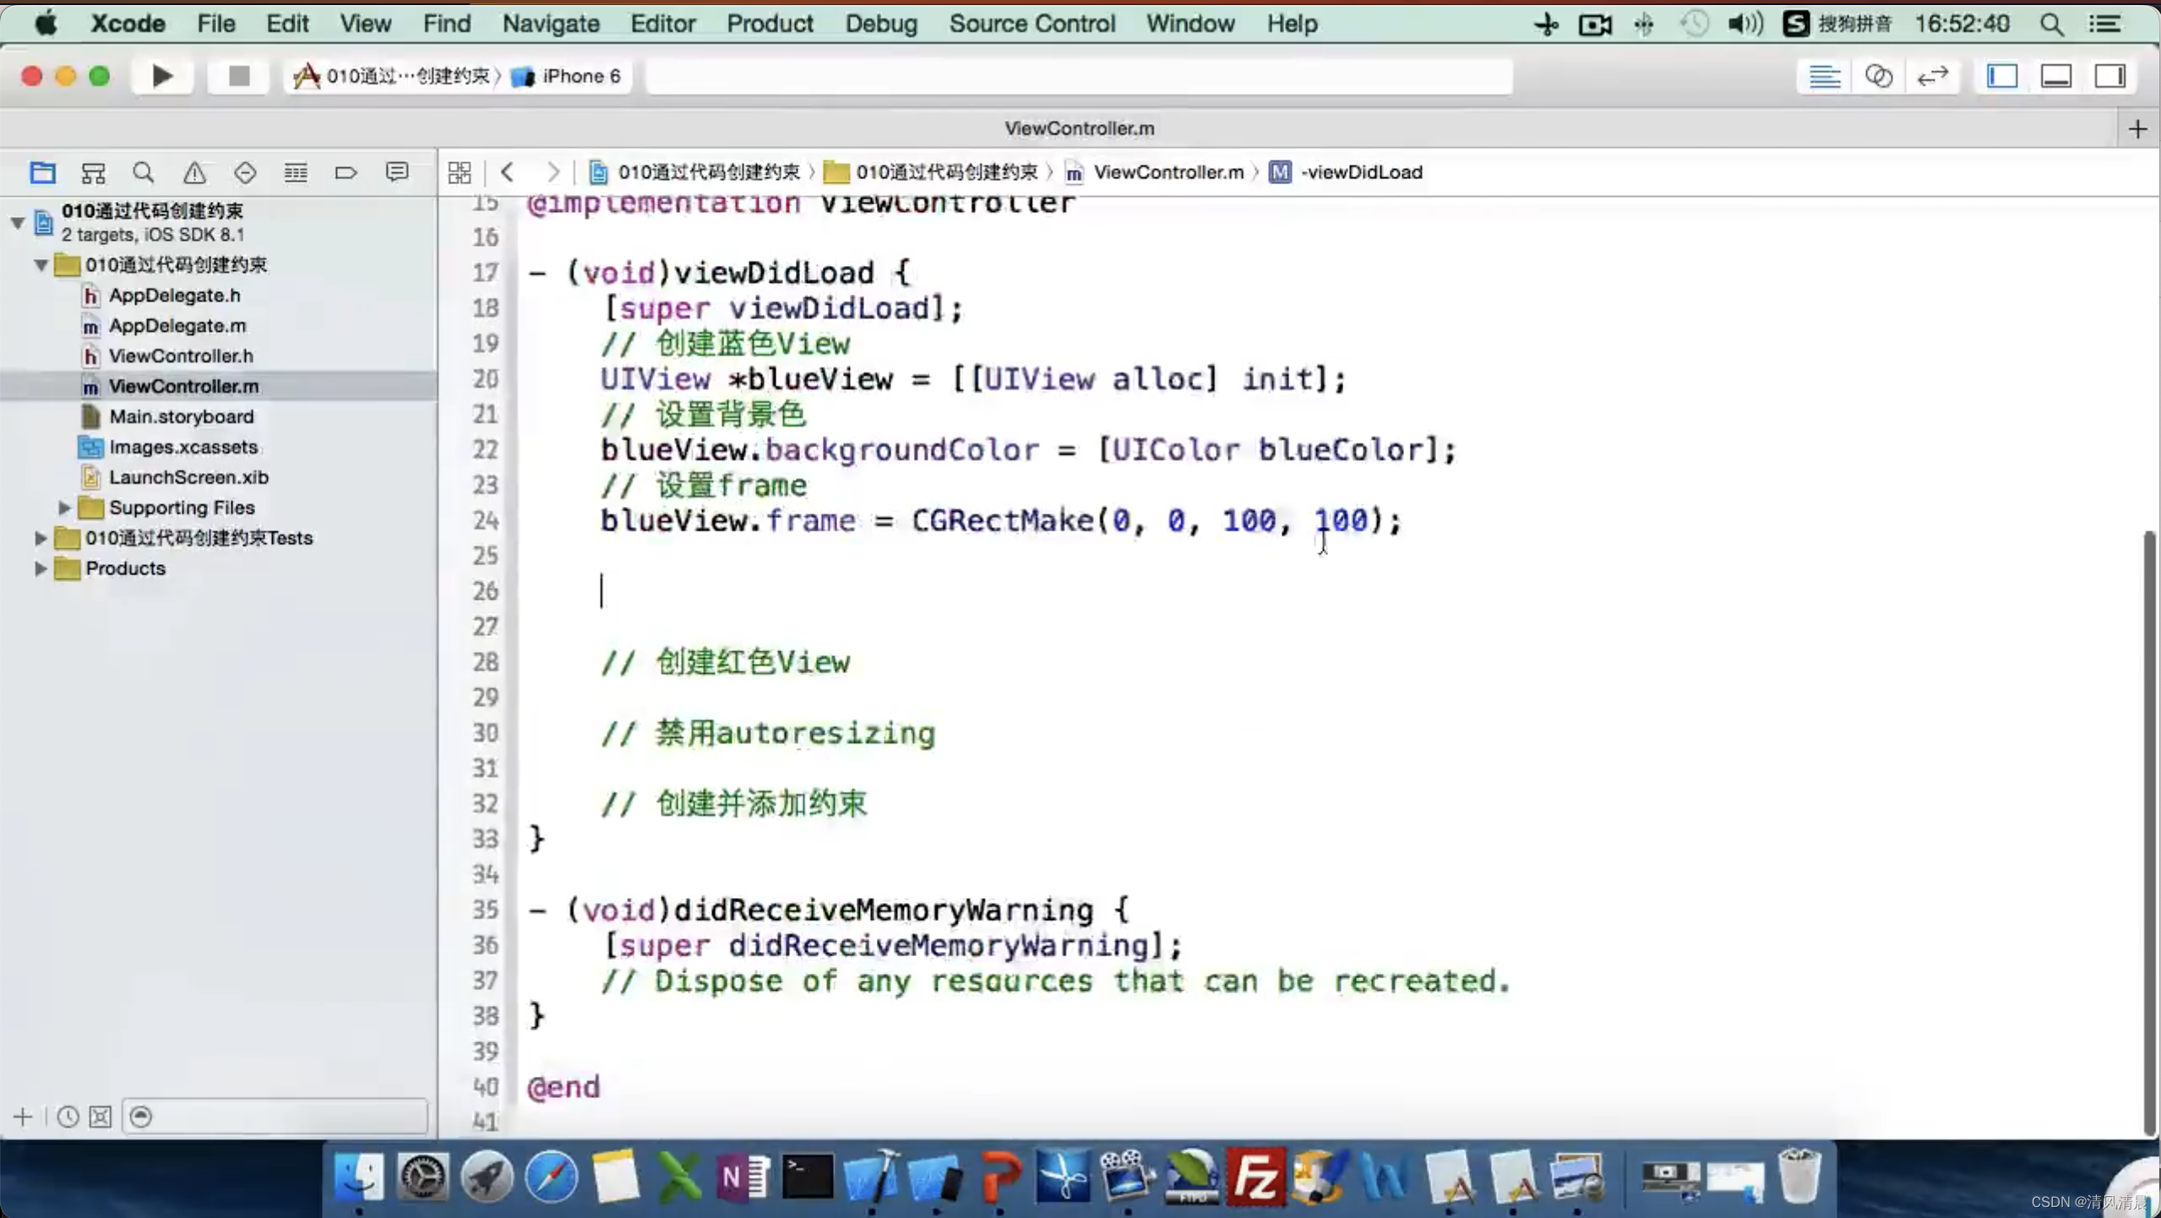2161x1218 pixels.
Task: Open the Editor menu
Action: point(662,24)
